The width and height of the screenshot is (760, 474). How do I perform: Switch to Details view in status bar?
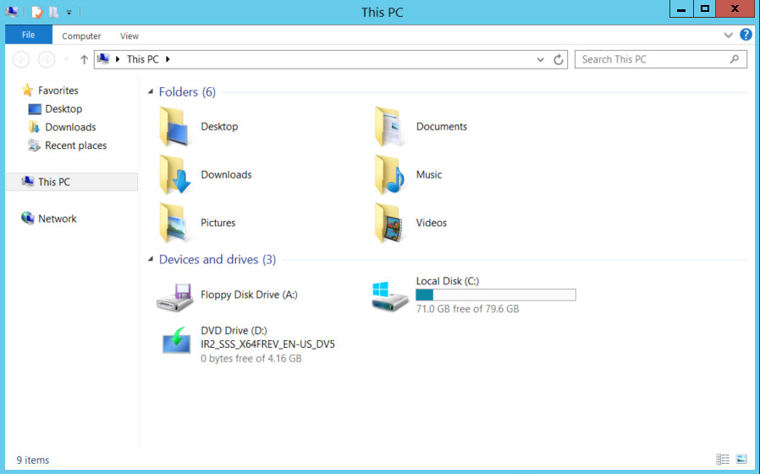pos(723,460)
